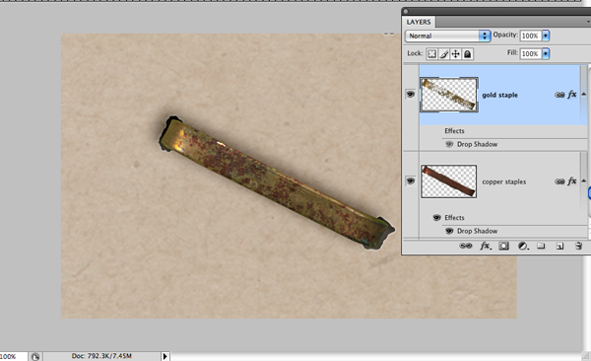Click the lock all padlock icon
The height and width of the screenshot is (361, 591).
[x=467, y=54]
